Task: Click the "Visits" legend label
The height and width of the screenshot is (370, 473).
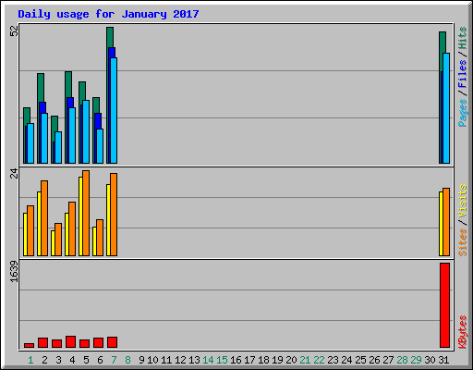Action: (463, 202)
